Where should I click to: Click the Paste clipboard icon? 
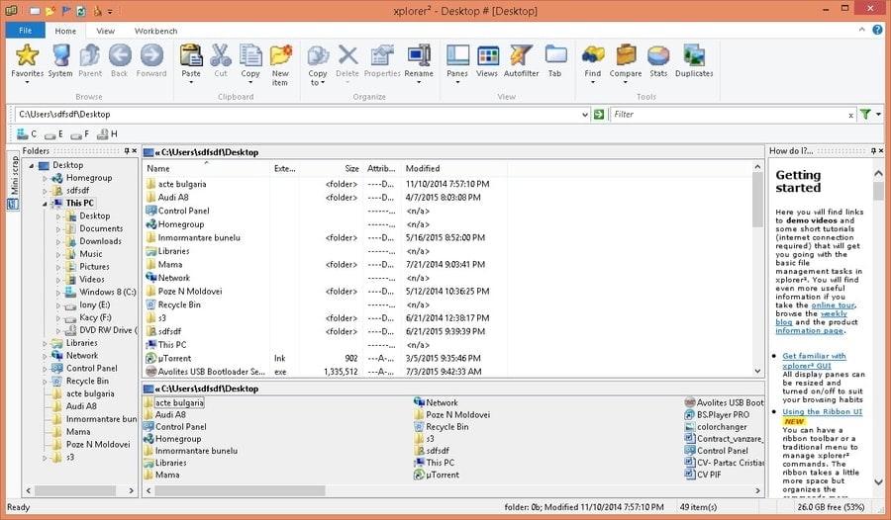click(191, 63)
